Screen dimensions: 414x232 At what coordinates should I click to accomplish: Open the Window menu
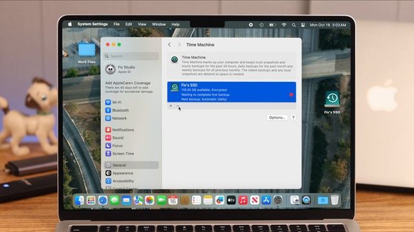(158, 24)
